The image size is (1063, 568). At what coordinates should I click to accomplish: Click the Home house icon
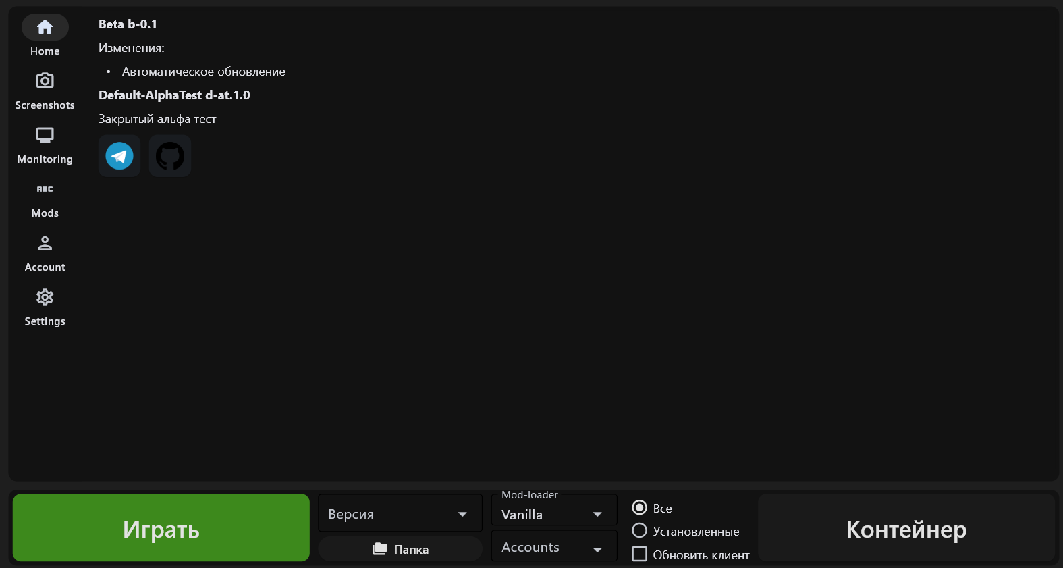[x=45, y=27]
